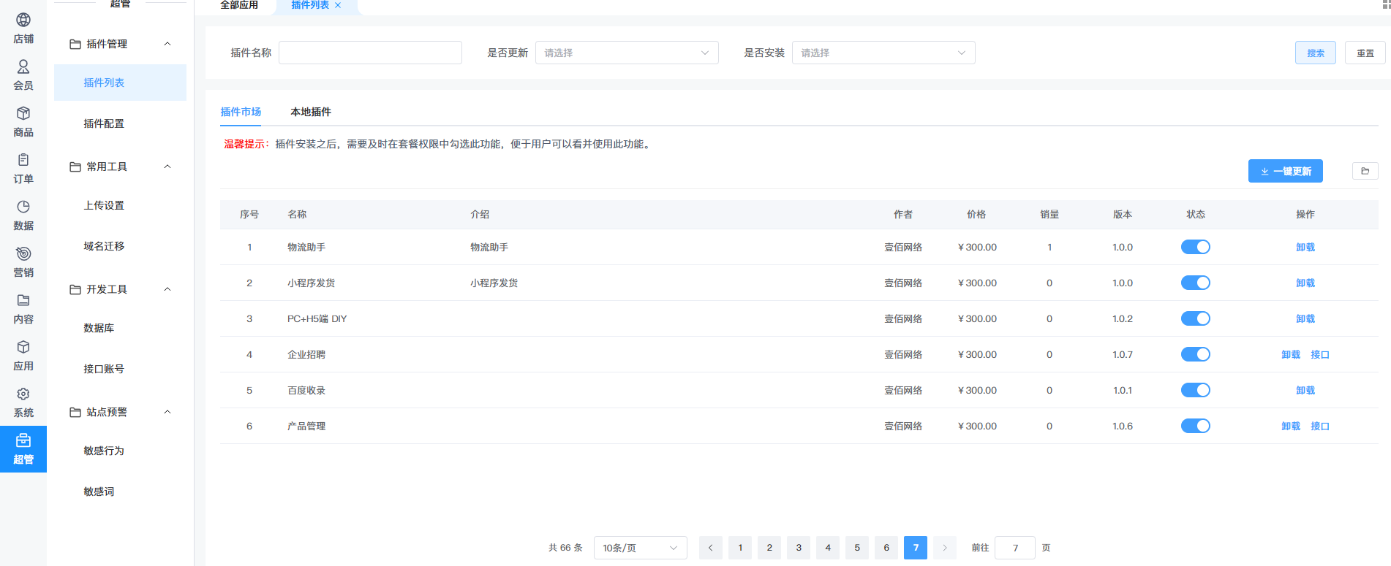Close the 插件列表 tab with its x icon
The height and width of the screenshot is (566, 1391).
pyautogui.click(x=338, y=5)
